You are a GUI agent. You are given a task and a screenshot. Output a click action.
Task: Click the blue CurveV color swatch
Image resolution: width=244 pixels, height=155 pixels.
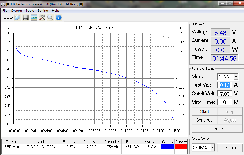click(168, 147)
